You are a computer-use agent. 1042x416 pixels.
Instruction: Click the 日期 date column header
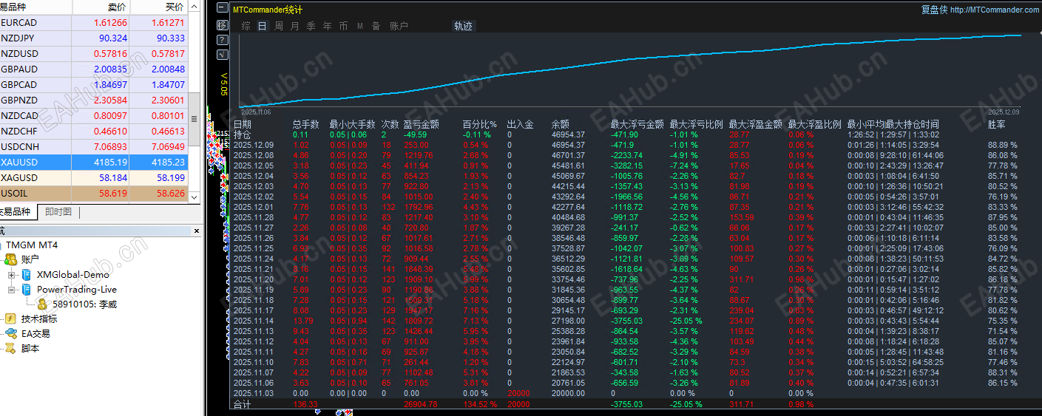[243, 125]
